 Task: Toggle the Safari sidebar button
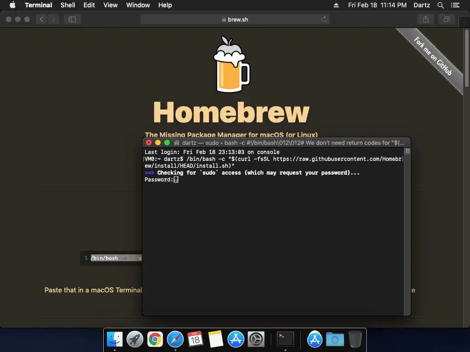click(x=72, y=19)
